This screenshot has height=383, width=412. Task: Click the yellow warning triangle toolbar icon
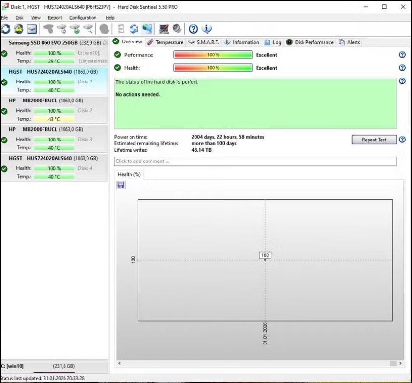[x=19, y=29]
